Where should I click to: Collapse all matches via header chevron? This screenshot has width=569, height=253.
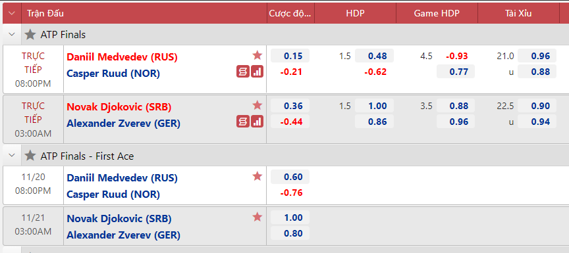(12, 13)
